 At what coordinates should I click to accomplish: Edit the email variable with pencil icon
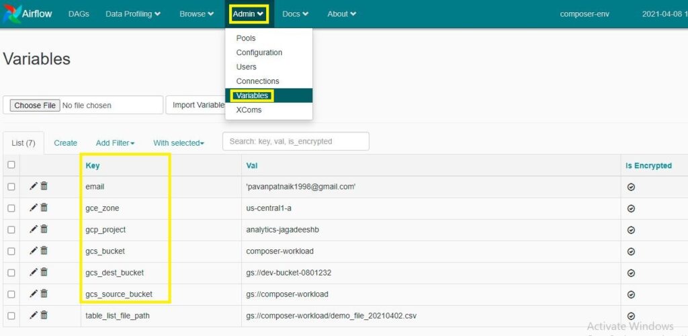click(34, 186)
